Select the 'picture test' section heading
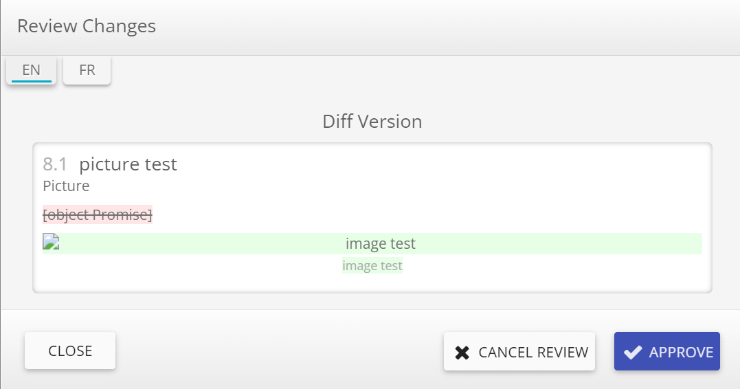 pyautogui.click(x=128, y=164)
